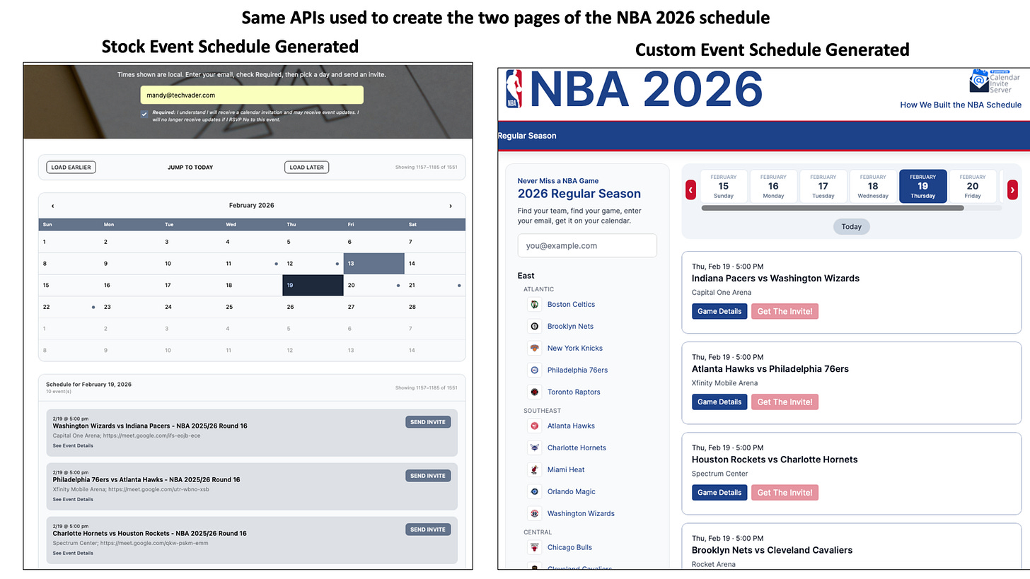Toggle the Required consent checkbox

click(x=144, y=114)
